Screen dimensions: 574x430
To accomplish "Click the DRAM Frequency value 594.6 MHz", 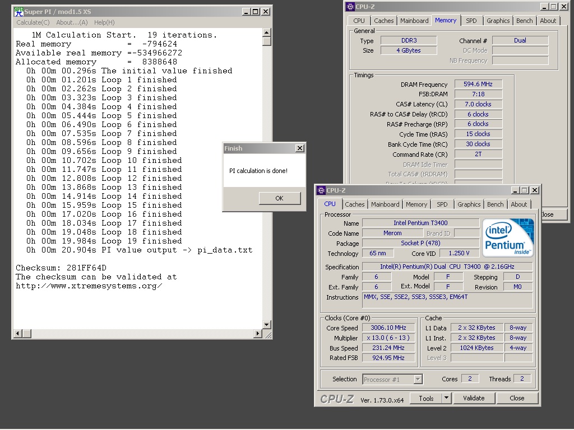I will 478,84.
